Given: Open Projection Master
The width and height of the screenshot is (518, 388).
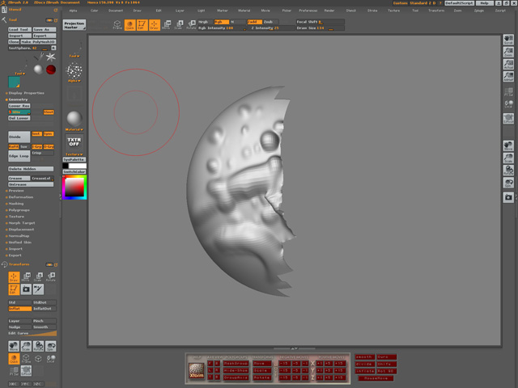Looking at the screenshot, I should [74, 25].
